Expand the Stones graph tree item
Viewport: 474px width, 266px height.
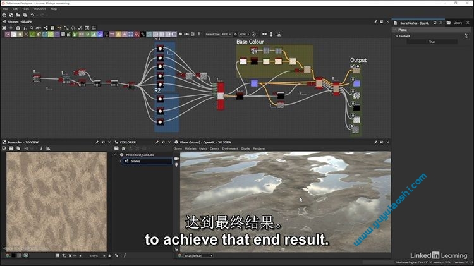120,161
